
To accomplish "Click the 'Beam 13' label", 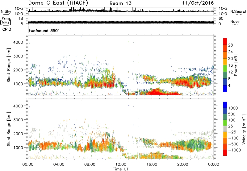I will coord(120,3).
